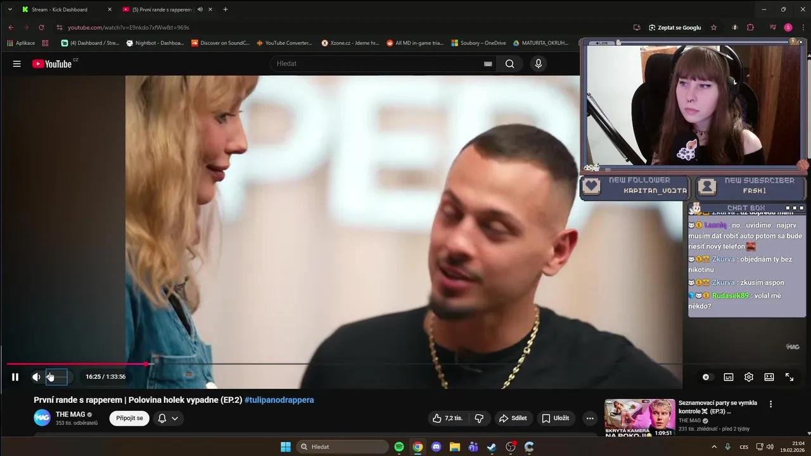Open the (4) Dashboard / Stre... bookmark

(x=90, y=43)
